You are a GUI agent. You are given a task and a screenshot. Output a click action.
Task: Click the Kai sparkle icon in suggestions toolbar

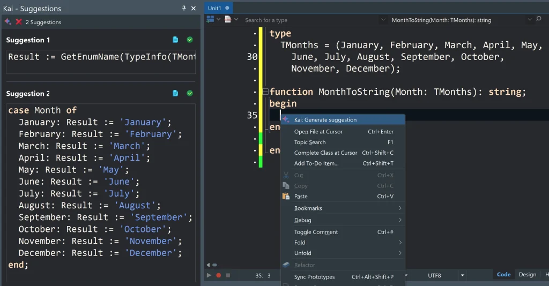[x=8, y=22]
